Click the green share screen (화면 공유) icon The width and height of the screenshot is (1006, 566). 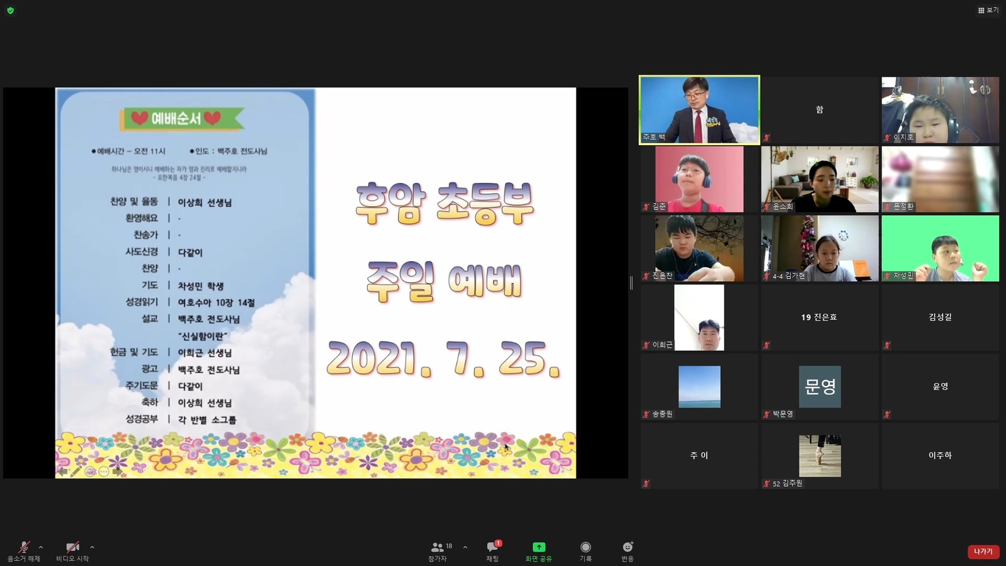(x=539, y=547)
